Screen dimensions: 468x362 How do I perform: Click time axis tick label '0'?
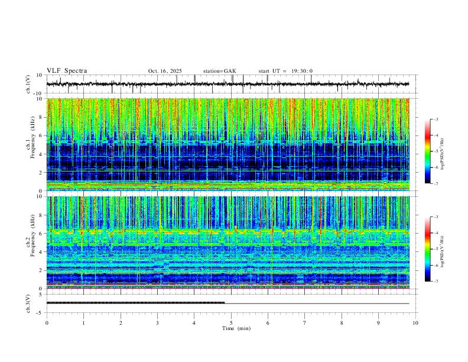pos(47,323)
